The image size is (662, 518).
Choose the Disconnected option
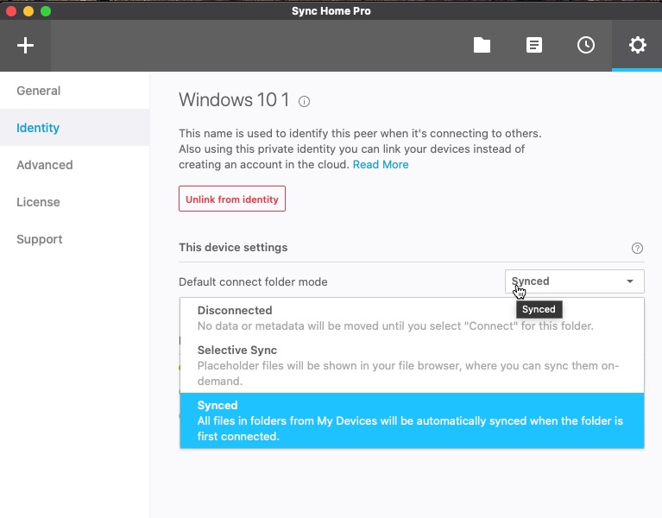pos(412,318)
